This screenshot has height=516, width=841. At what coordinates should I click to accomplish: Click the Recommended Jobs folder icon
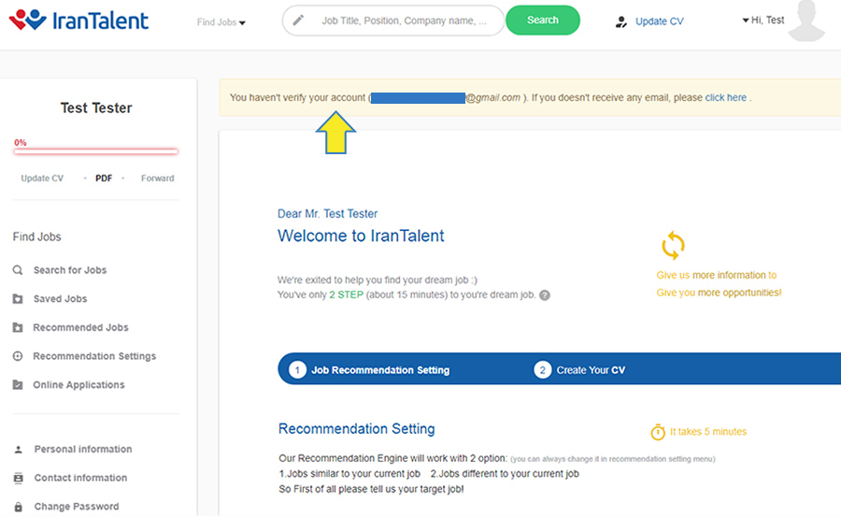coord(18,328)
